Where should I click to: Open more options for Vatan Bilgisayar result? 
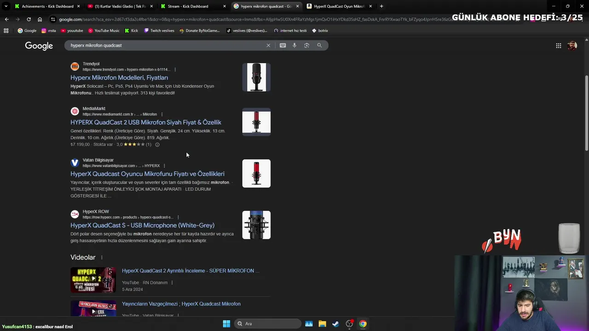tap(164, 165)
